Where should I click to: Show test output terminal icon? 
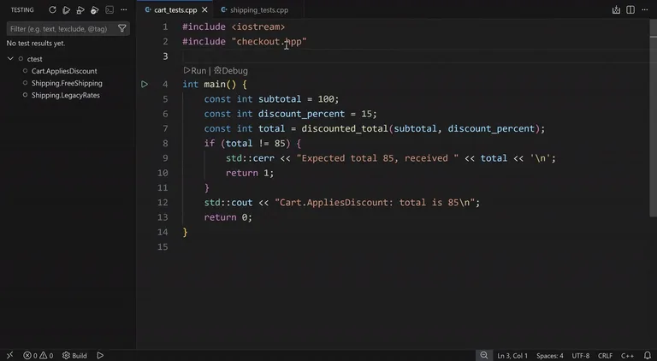tap(109, 9)
